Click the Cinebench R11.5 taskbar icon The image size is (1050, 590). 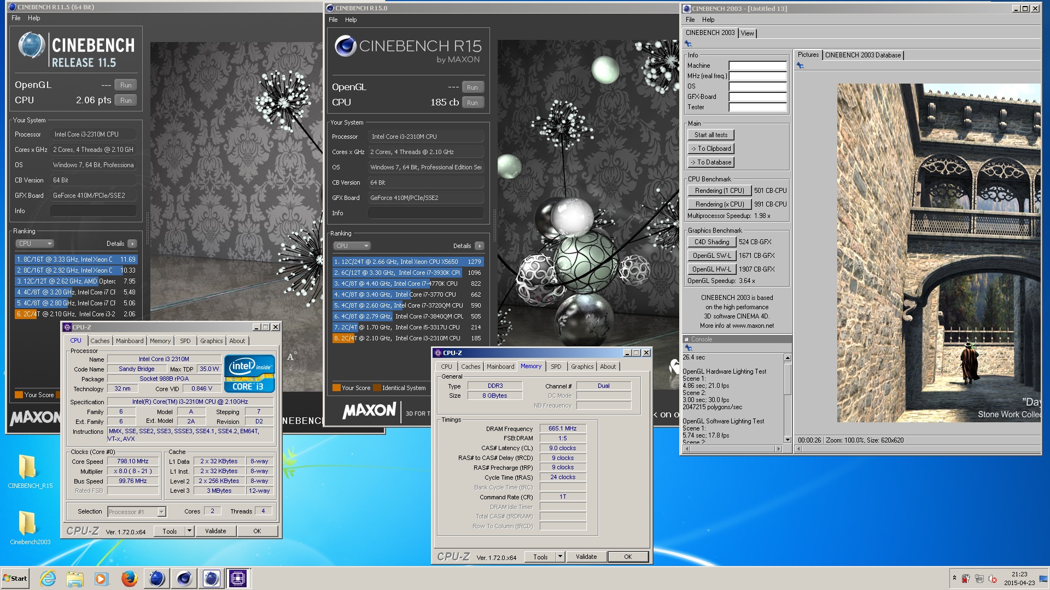click(x=156, y=578)
